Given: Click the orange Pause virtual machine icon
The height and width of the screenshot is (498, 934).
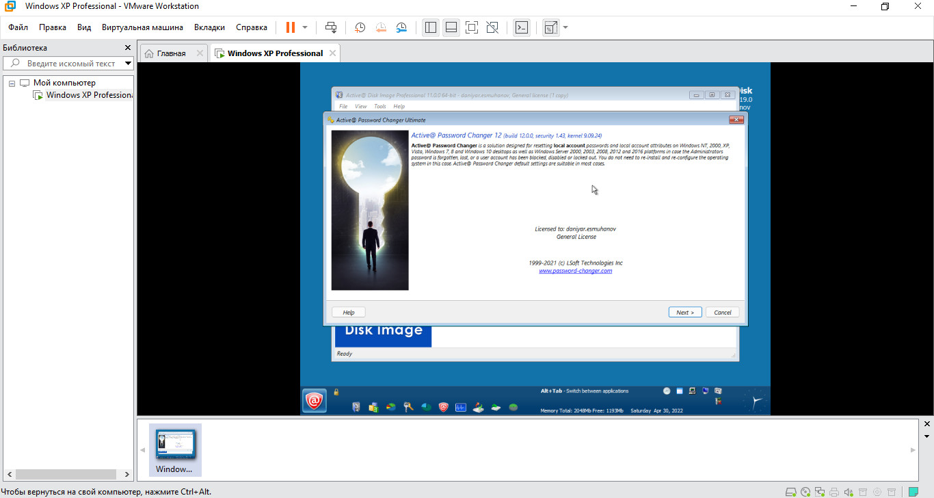Looking at the screenshot, I should 291,27.
